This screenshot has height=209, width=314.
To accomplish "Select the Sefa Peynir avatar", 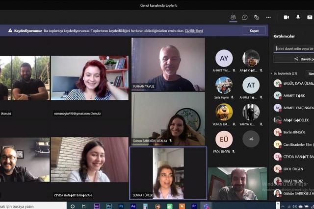I will (224, 85).
